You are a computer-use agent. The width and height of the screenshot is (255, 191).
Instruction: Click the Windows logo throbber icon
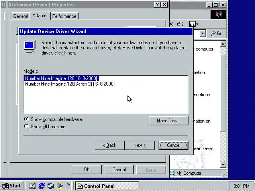[219, 14]
